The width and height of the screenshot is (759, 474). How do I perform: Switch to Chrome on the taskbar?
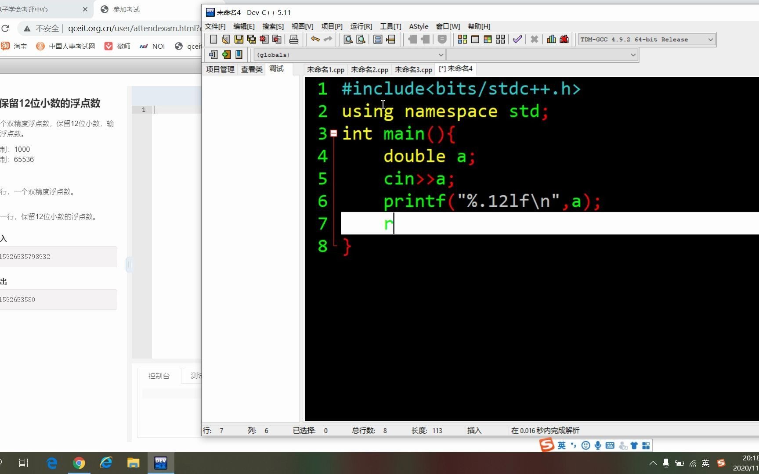pyautogui.click(x=79, y=463)
